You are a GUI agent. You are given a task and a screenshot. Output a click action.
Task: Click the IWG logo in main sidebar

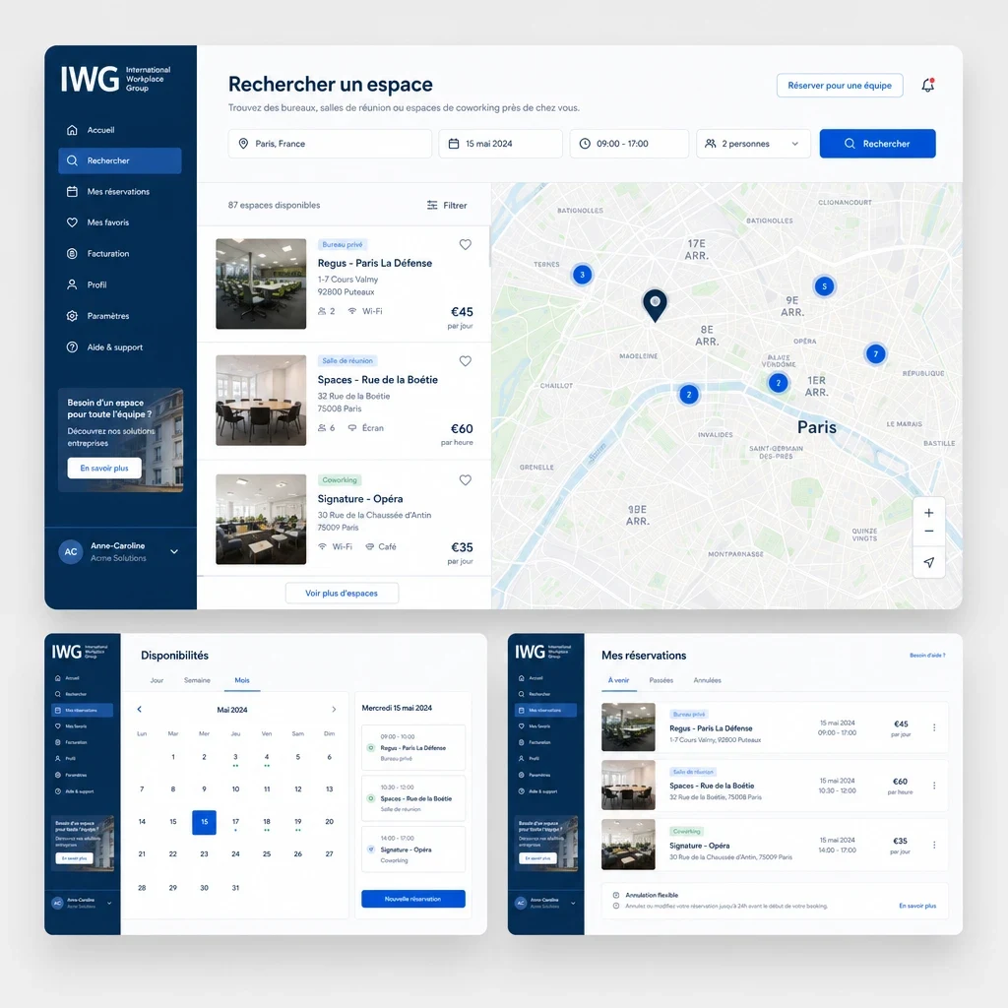click(116, 79)
